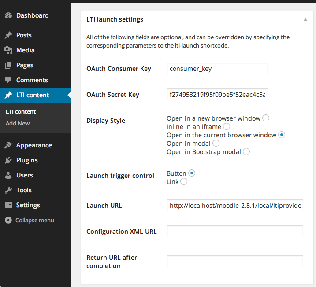Open the Settings menu item
Screen dimensions: 316x287
28,205
